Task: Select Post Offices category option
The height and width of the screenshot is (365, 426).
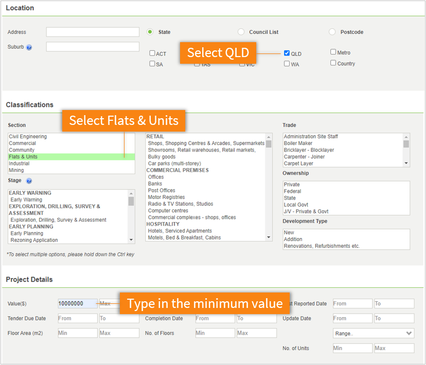Action: [x=206, y=191]
